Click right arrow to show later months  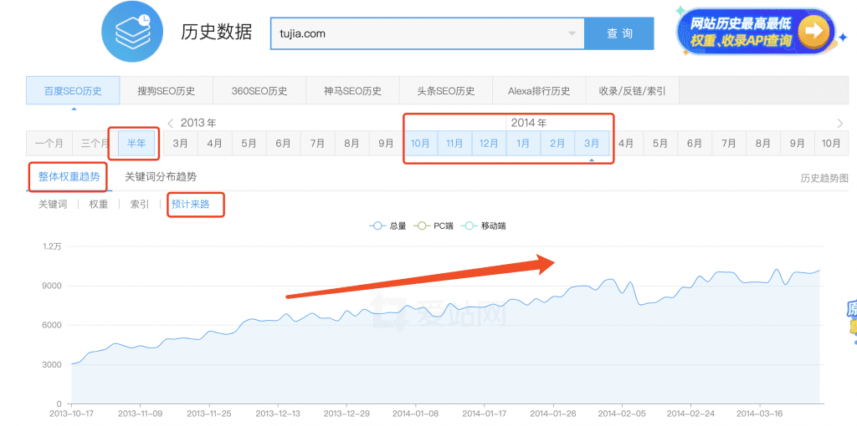[839, 123]
